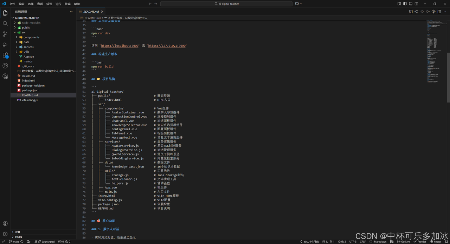Open claude.md in the file tree

[x=43, y=76]
